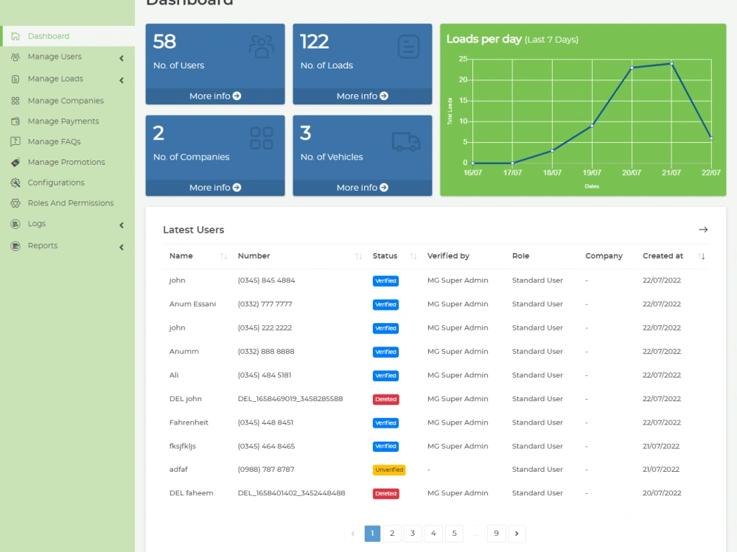This screenshot has width=737, height=552.
Task: Click the next page arrow button
Action: pyautogui.click(x=517, y=533)
